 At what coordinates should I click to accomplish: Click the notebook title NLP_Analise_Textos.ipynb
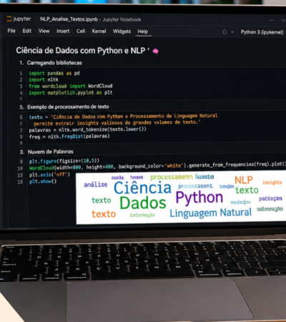[69, 19]
